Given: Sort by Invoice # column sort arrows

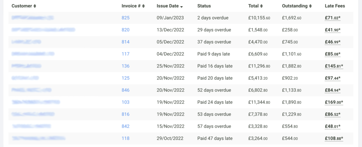Looking at the screenshot, I should click(144, 6).
